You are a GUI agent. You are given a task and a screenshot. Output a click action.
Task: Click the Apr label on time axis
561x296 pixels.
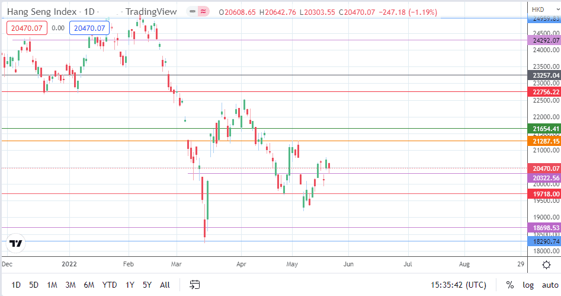[241, 264]
